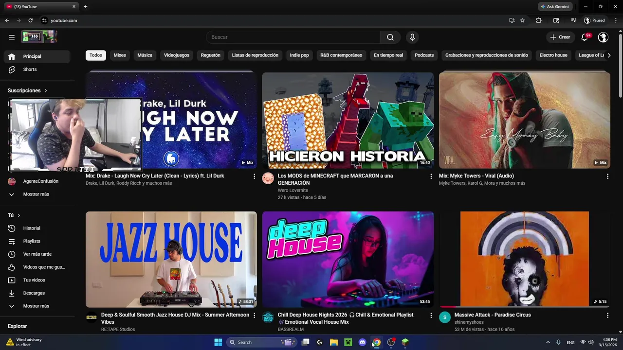Open options for Minecraft MODS video
The image size is (623, 350).
(x=431, y=176)
